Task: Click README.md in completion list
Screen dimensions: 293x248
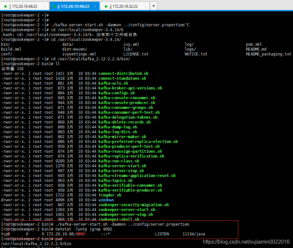Action: pyautogui.click(x=256, y=49)
